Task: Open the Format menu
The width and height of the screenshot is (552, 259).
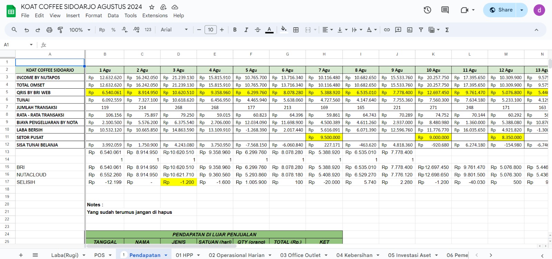Action: pos(94,16)
